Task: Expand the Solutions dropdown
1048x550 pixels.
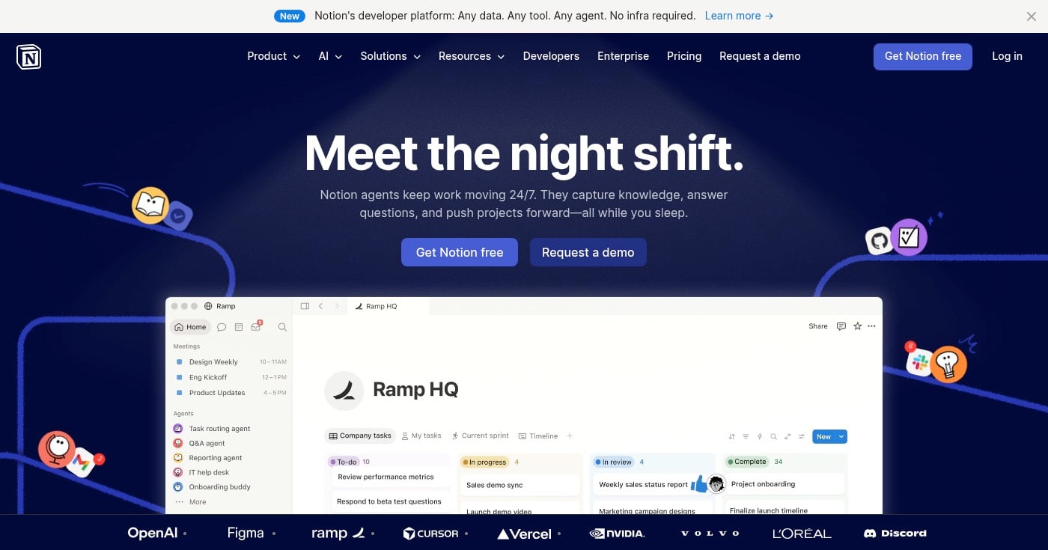Action: 390,56
